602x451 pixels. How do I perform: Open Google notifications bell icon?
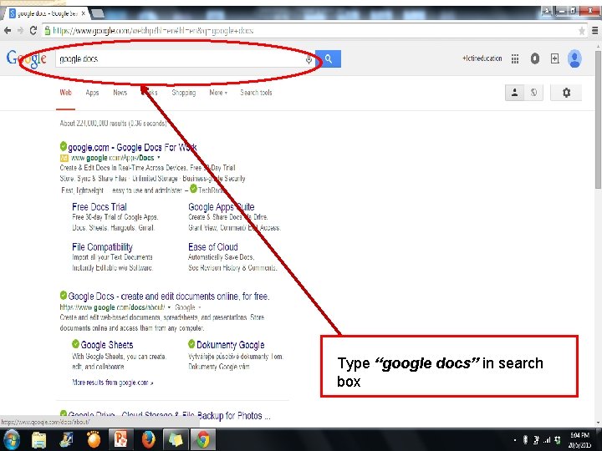click(x=535, y=58)
